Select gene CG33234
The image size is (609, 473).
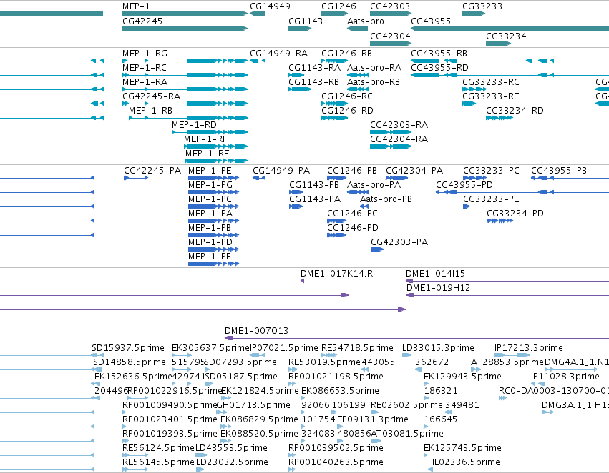(498, 44)
